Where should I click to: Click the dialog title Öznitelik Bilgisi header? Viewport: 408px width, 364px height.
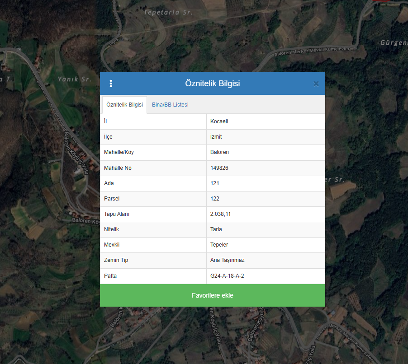point(212,84)
